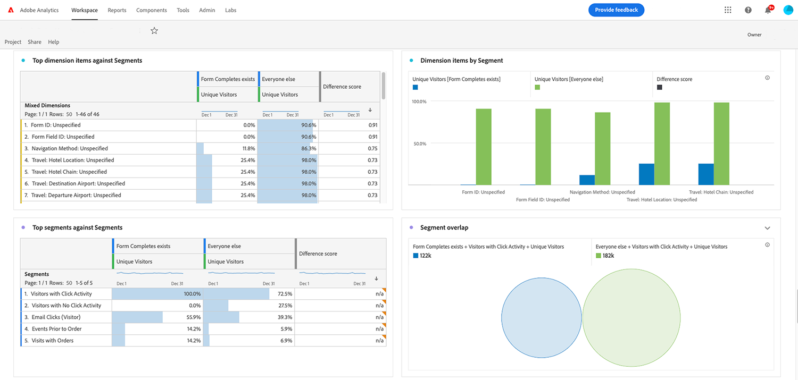This screenshot has height=380, width=798.
Task: Click Rows: 50 setting in Mixed Dimensions header
Action: click(x=61, y=114)
